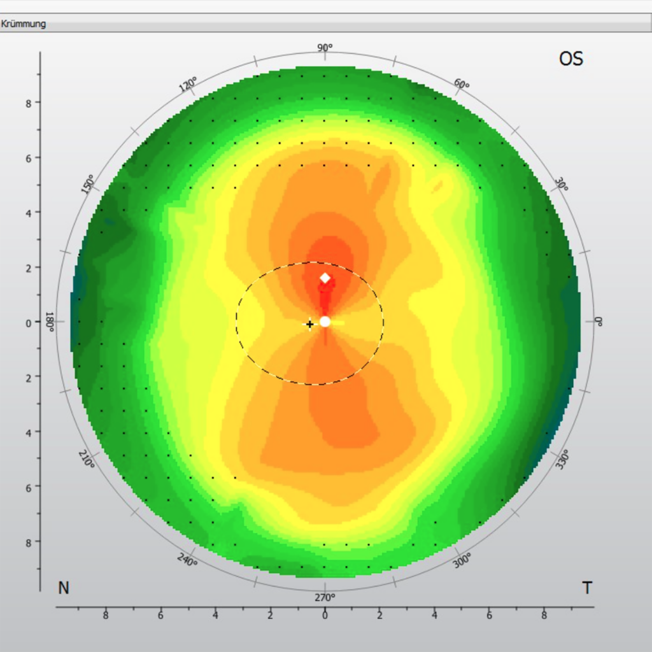Click the OS eye label
Image resolution: width=652 pixels, height=652 pixels.
coord(570,59)
